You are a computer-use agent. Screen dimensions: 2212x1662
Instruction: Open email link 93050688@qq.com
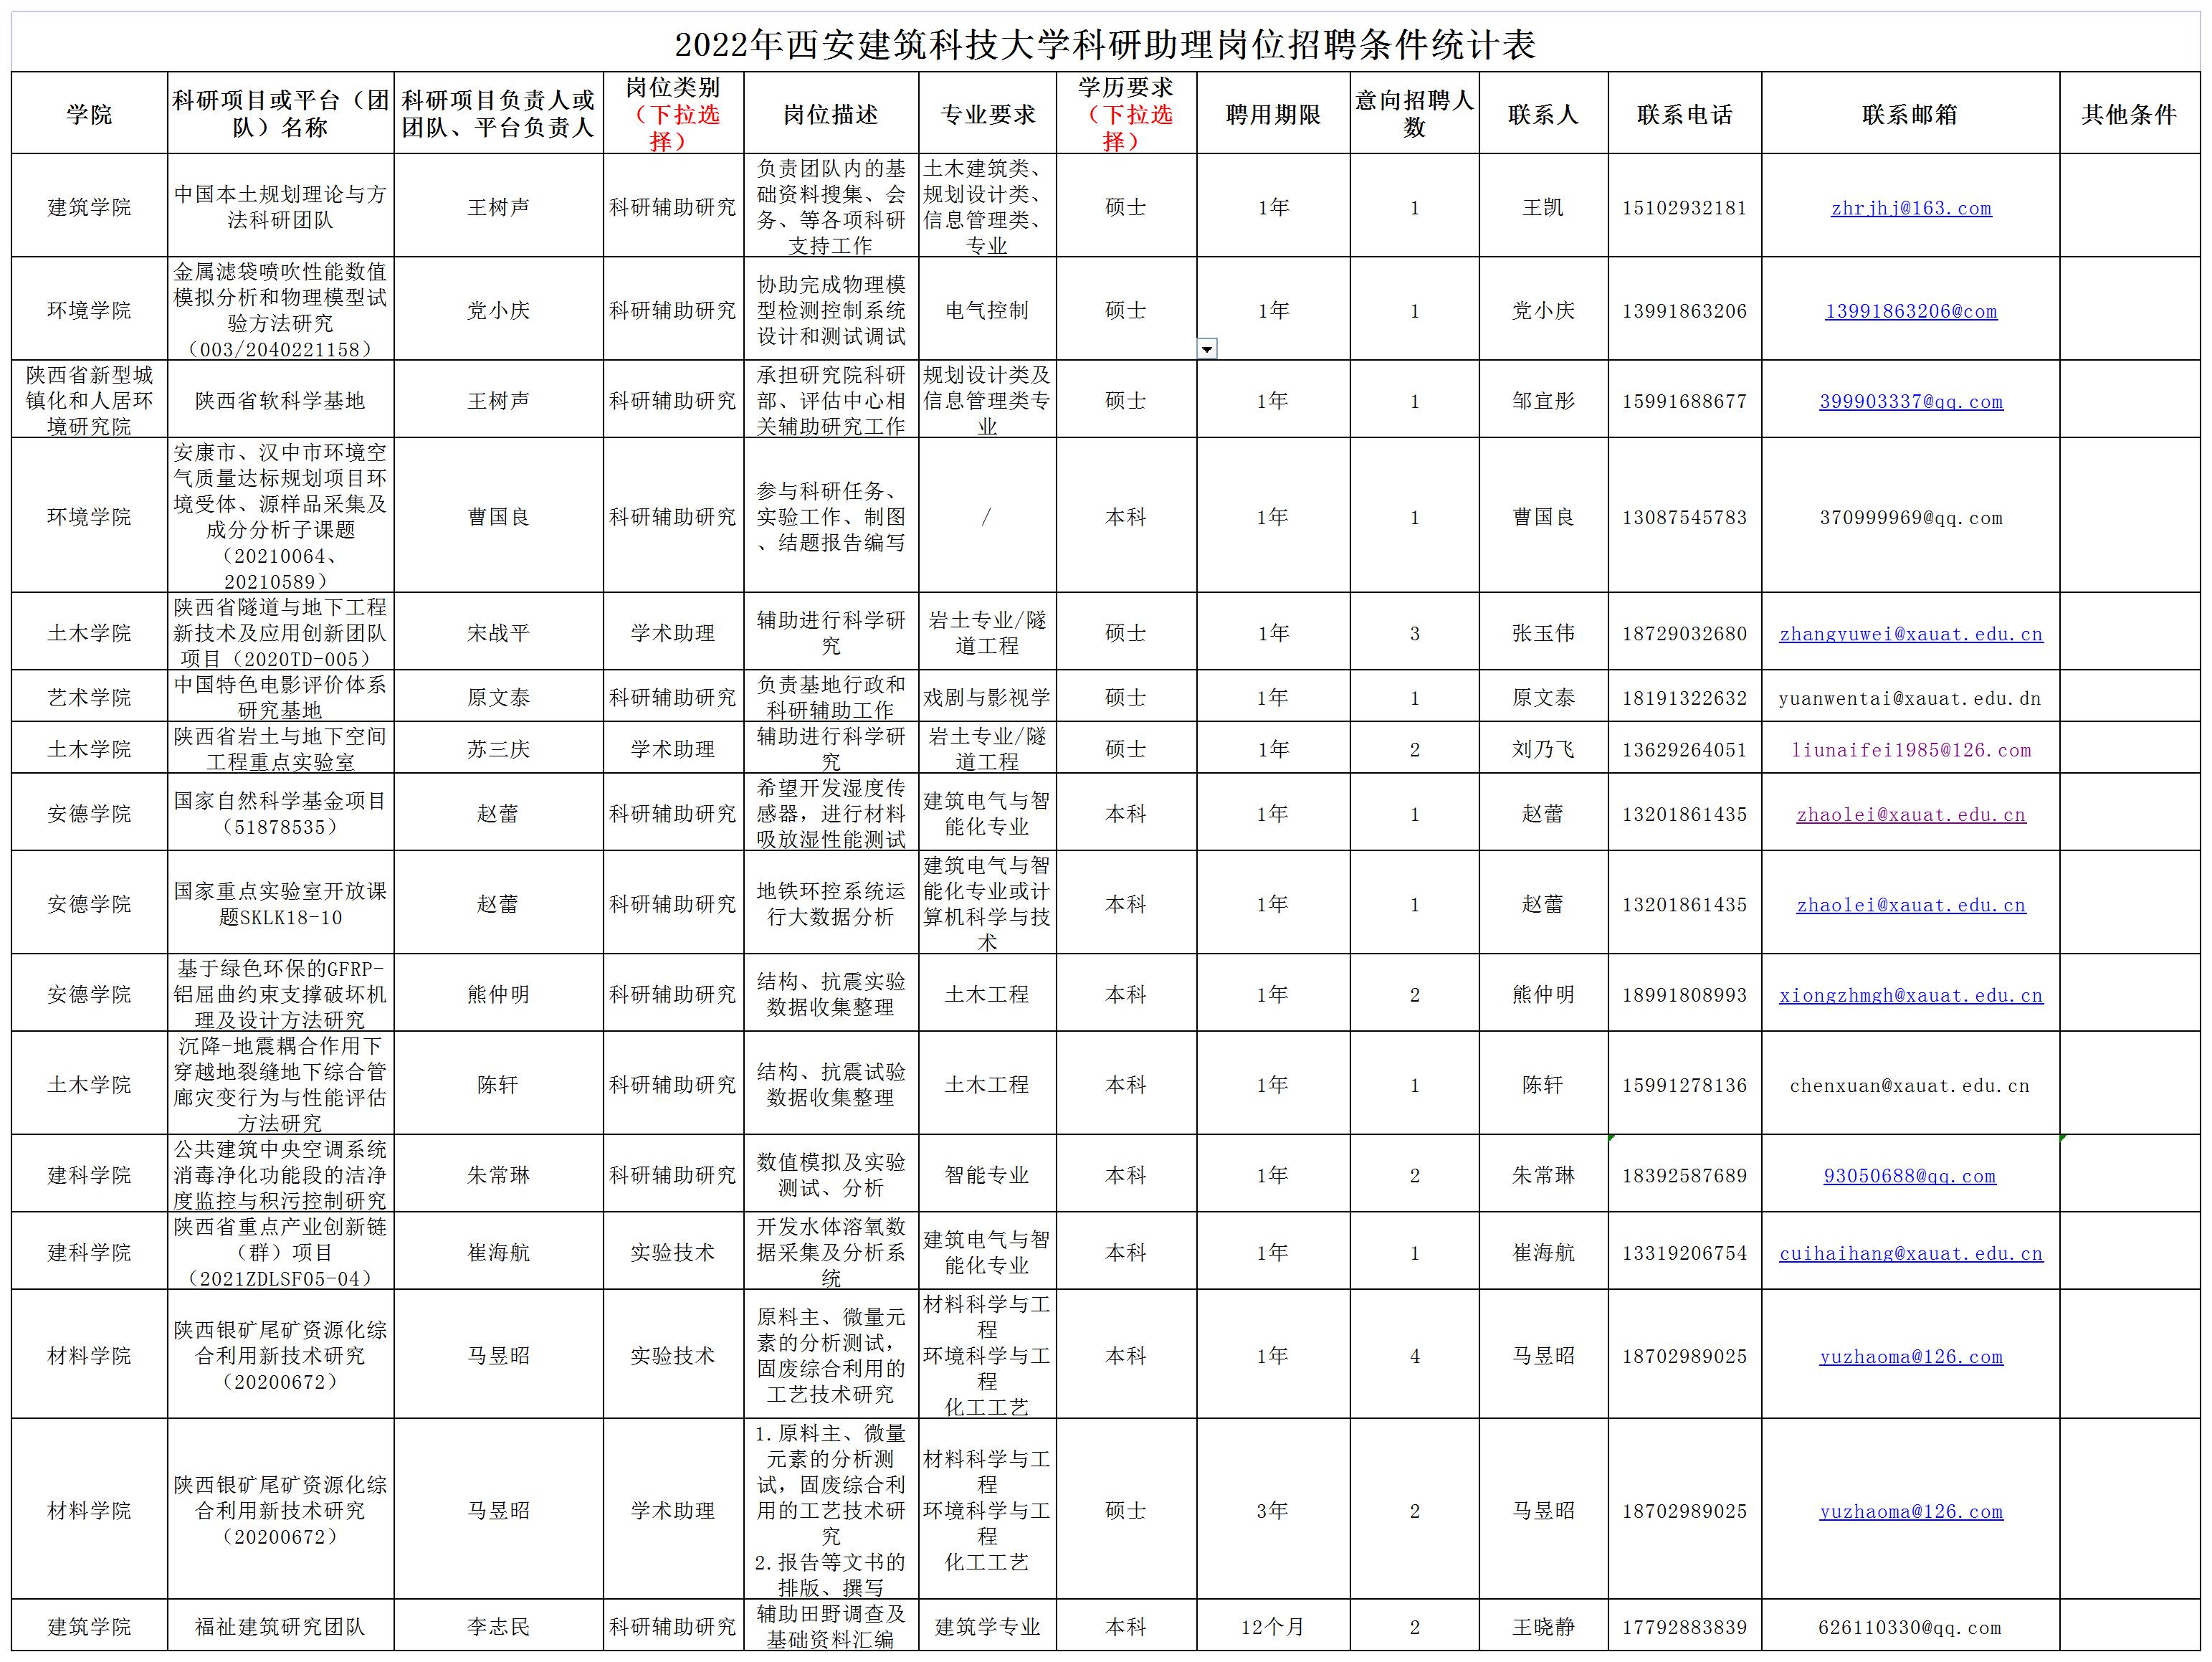click(1909, 1176)
